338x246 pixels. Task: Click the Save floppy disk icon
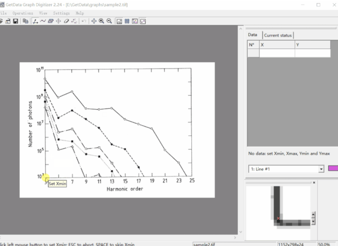16,21
